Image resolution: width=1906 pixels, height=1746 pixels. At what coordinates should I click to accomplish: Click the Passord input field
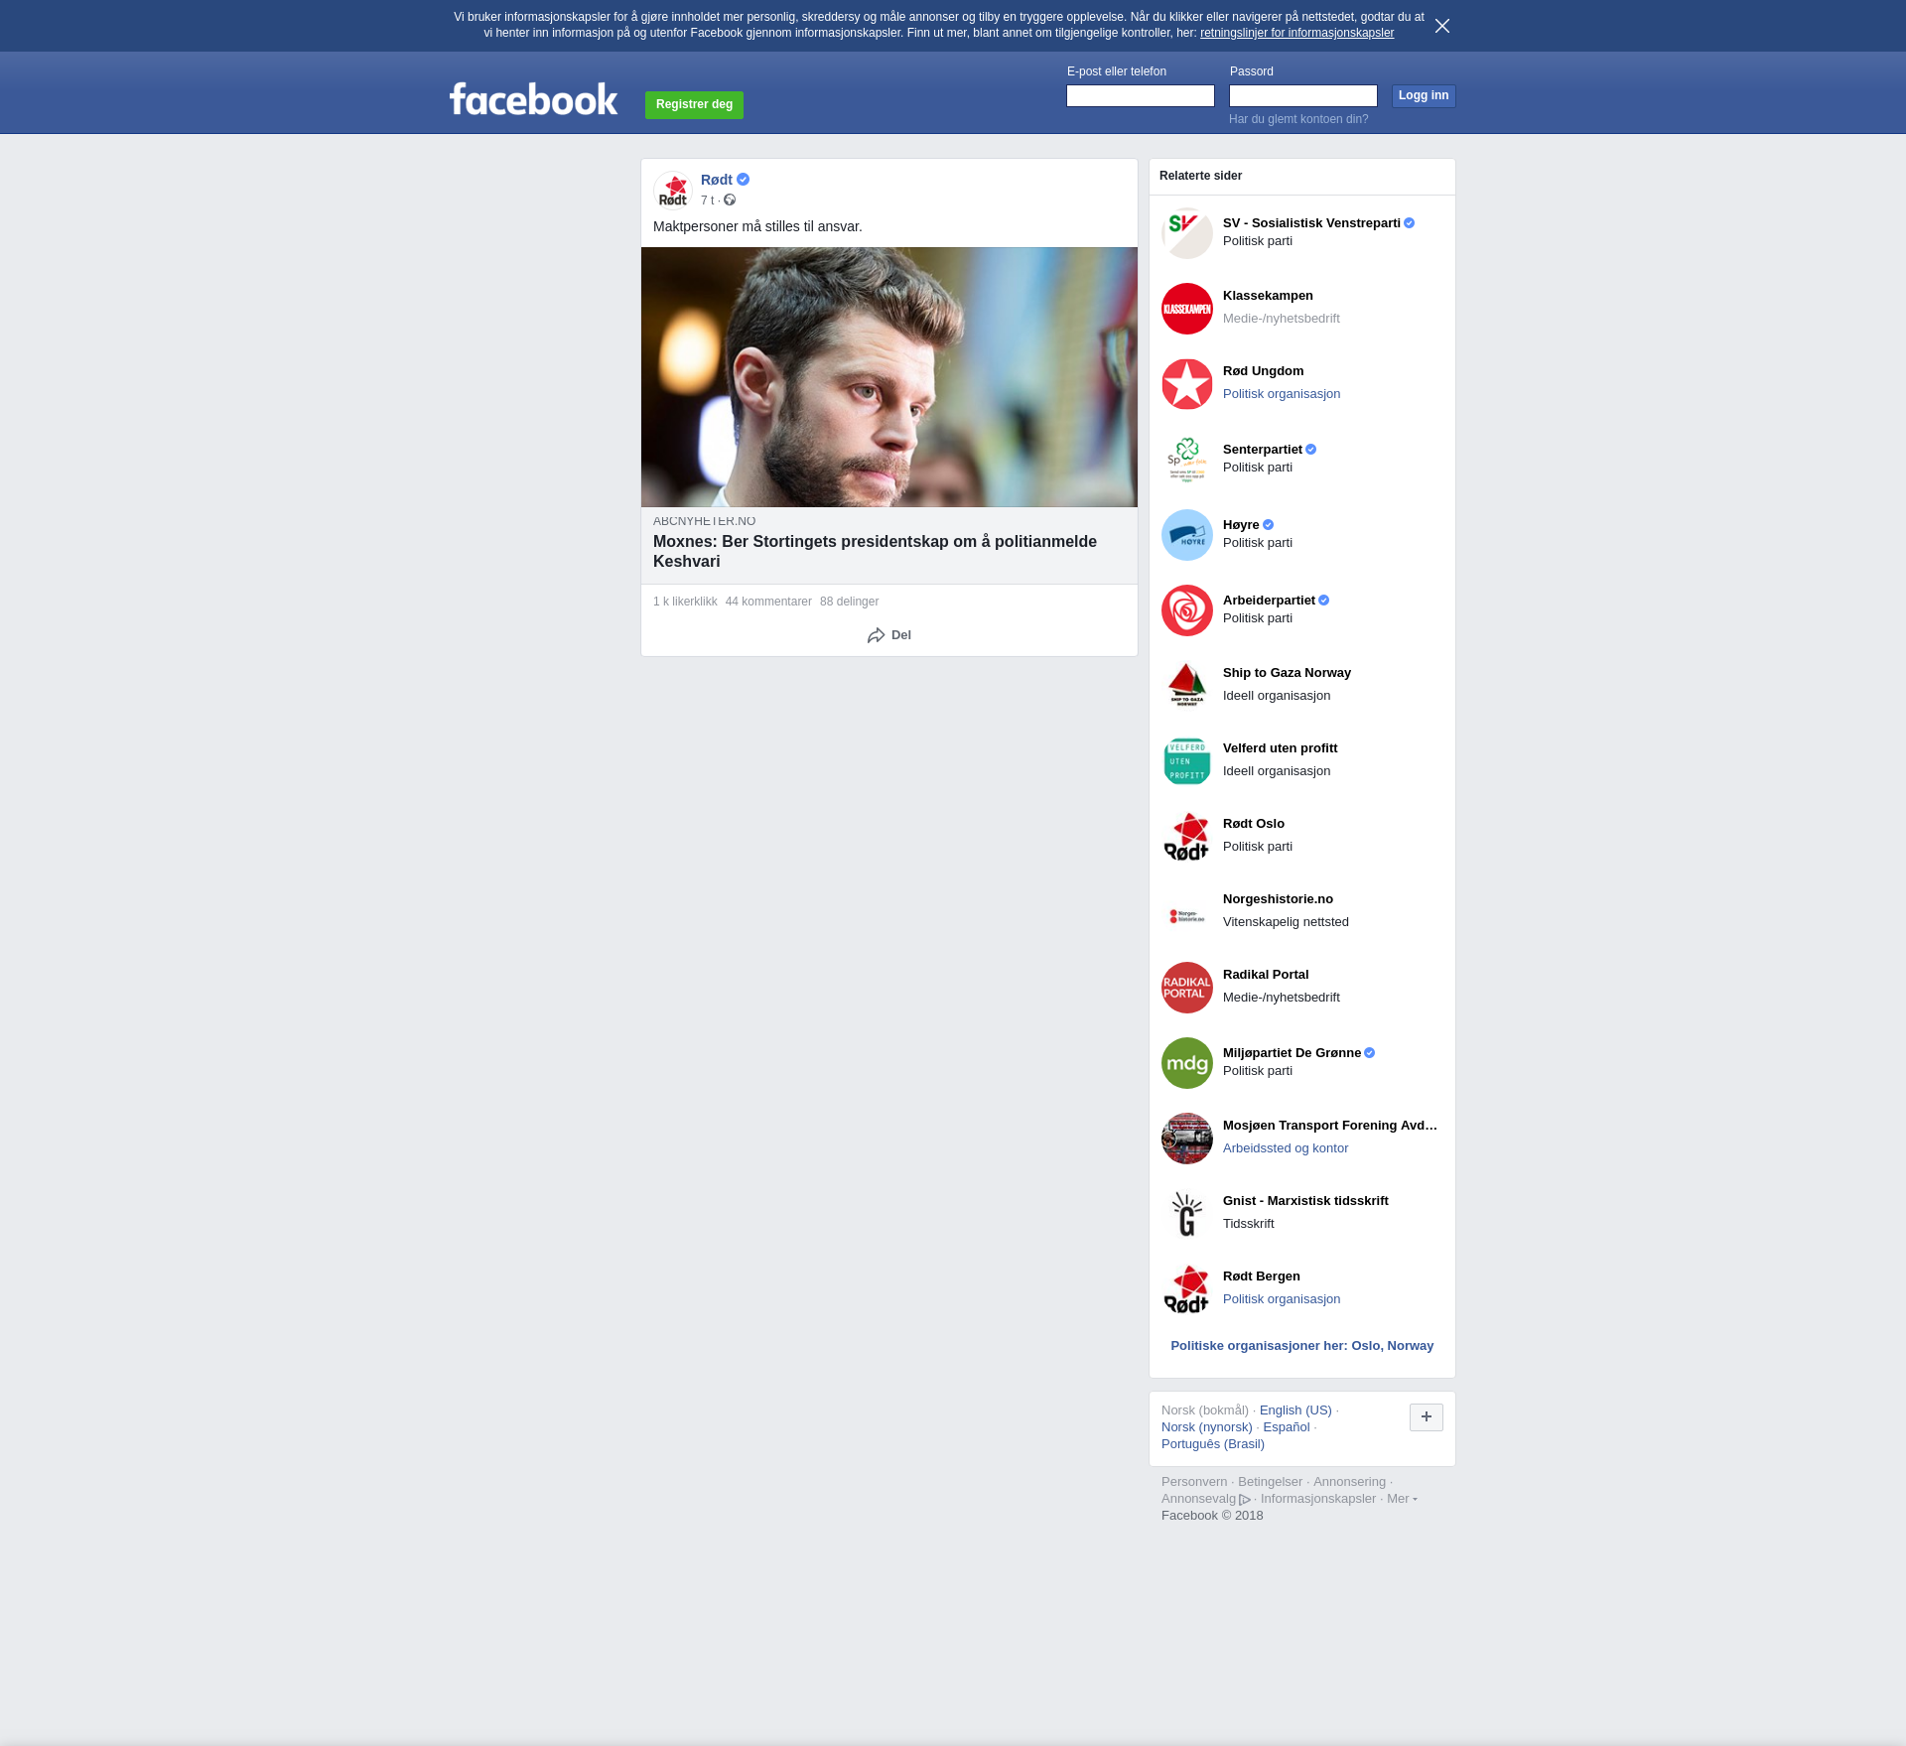(x=1303, y=95)
